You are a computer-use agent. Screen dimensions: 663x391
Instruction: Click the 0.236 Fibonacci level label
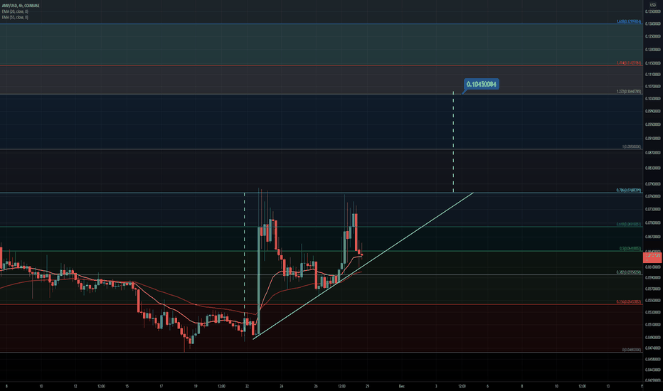tap(629, 302)
